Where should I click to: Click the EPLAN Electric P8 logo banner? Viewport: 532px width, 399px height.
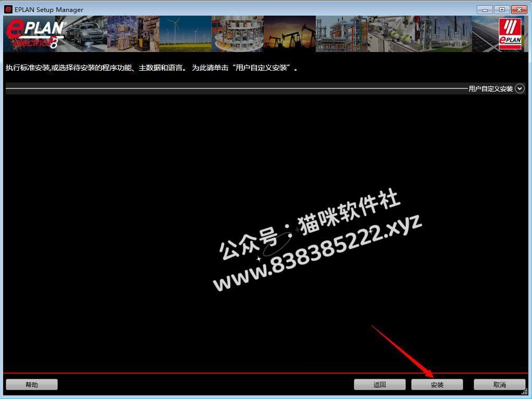click(x=36, y=33)
